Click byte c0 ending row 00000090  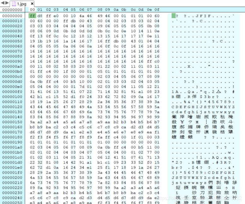click(157, 61)
